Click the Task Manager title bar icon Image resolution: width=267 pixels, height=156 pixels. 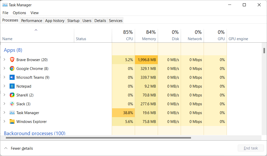click(5, 5)
